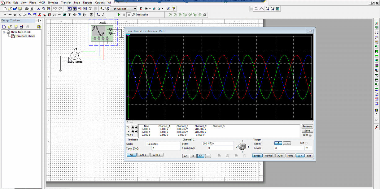The height and width of the screenshot is (189, 380).
Task: Click the full-screen view icon
Action: click(x=277, y=9)
